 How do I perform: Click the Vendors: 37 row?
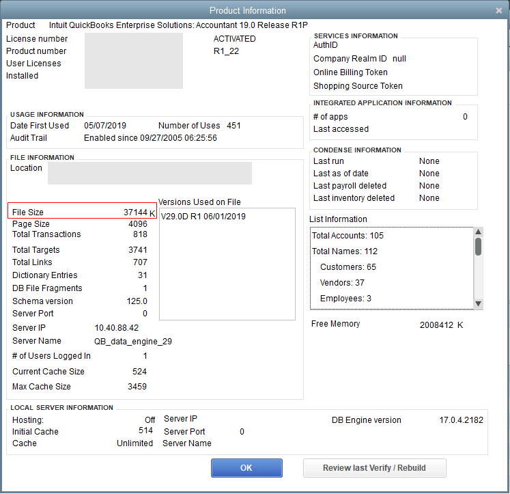342,282
